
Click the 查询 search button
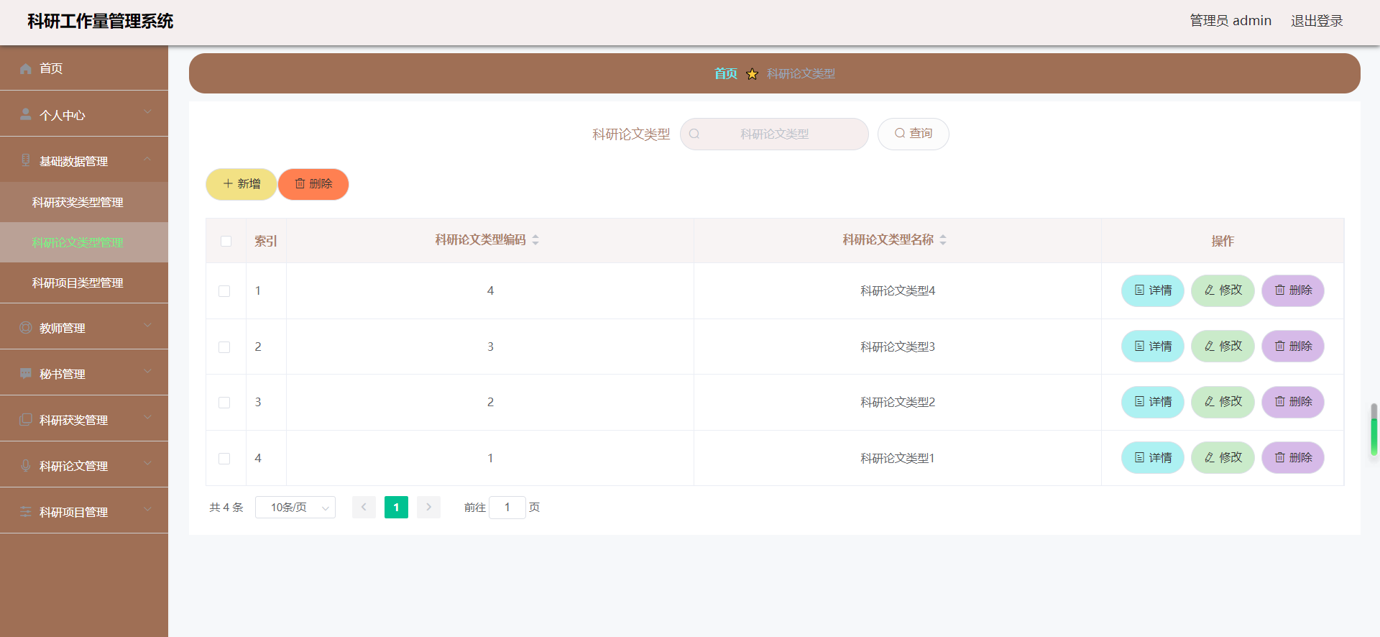(914, 134)
